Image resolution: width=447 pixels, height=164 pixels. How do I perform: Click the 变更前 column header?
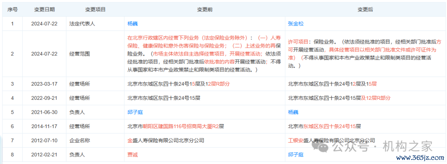(x=205, y=9)
